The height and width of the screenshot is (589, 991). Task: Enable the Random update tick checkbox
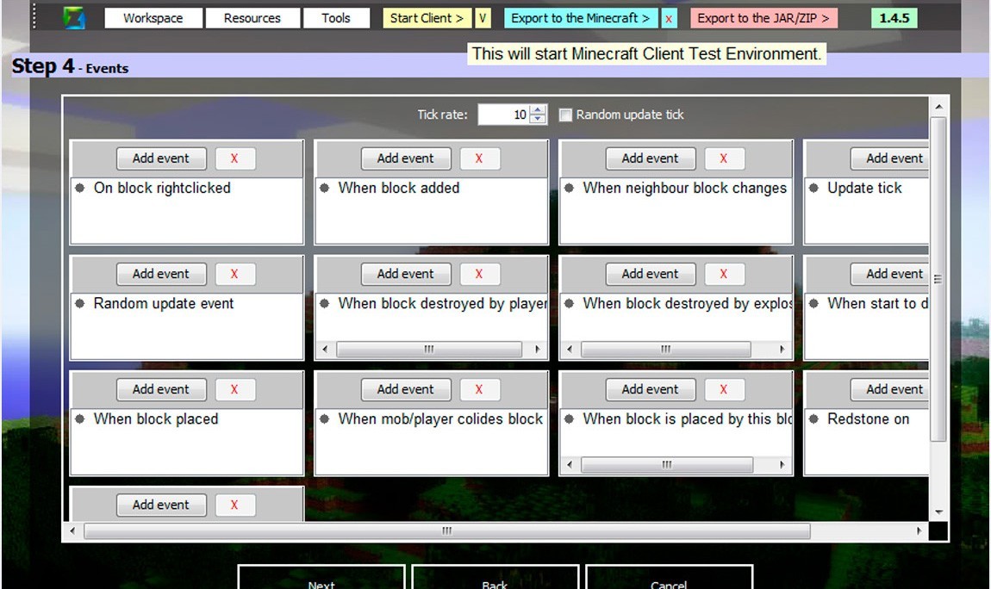coord(565,115)
